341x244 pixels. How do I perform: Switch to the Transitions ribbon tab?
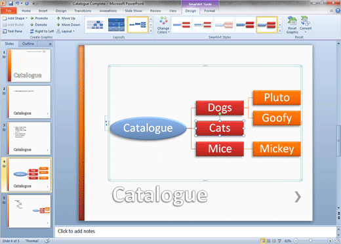click(x=83, y=10)
